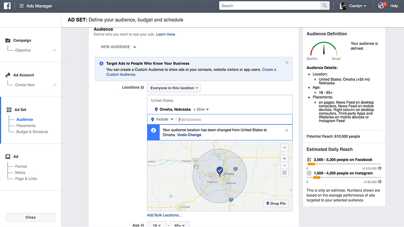The image size is (404, 227).
Task: Click Add Bulk Locations link
Action: point(164,215)
